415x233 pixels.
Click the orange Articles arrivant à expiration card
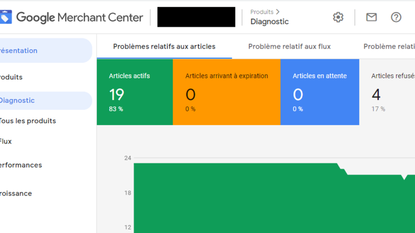[x=226, y=92]
